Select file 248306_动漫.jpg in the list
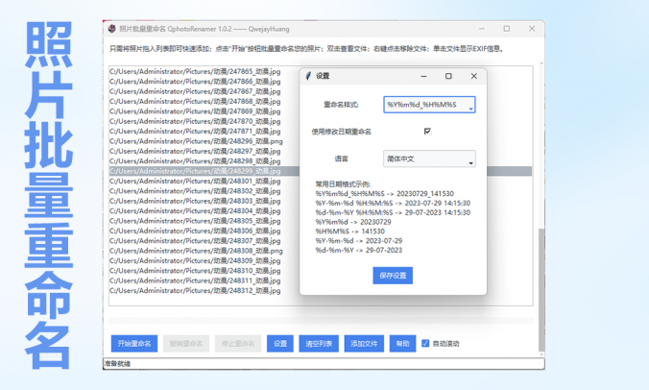 [x=195, y=231]
